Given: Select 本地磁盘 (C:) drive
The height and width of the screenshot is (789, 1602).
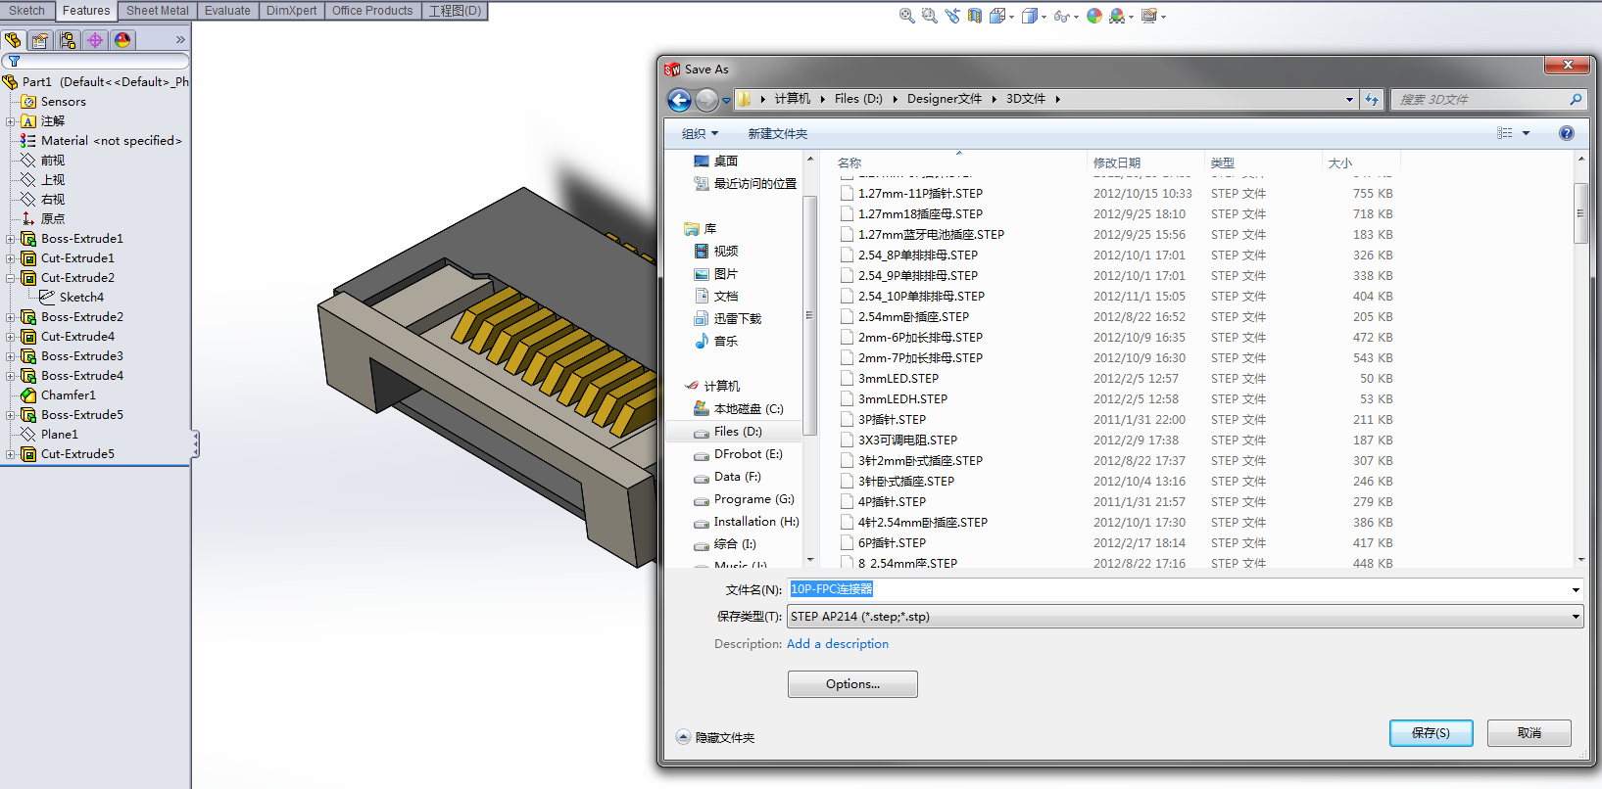Looking at the screenshot, I should (748, 409).
